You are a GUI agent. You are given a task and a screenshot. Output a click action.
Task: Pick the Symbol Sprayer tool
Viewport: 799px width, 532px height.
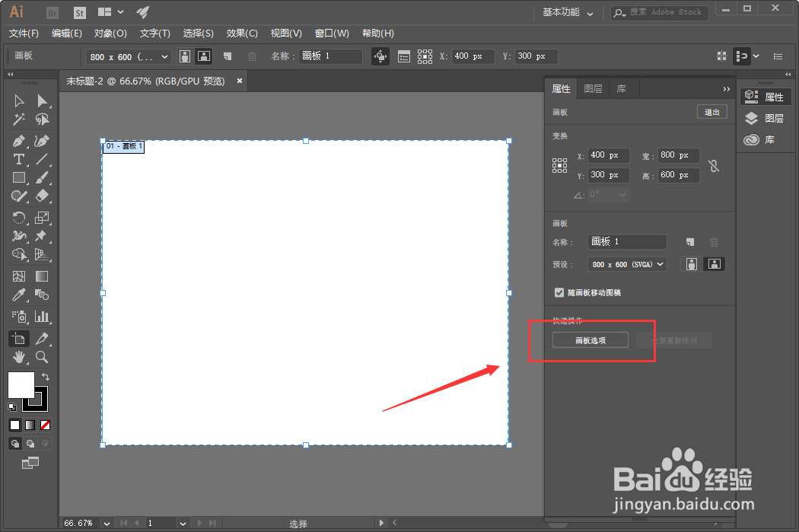(19, 317)
